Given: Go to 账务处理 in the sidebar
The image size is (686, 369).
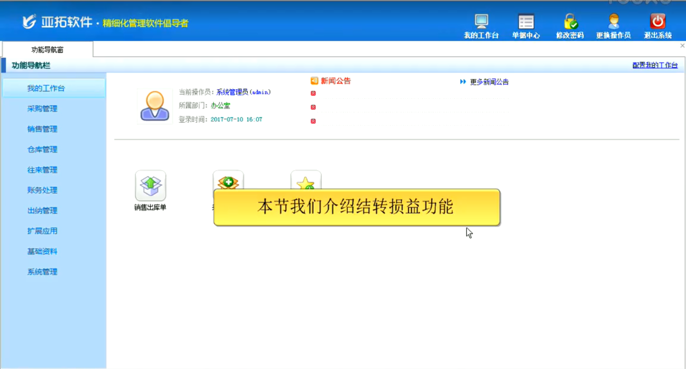Looking at the screenshot, I should (42, 190).
